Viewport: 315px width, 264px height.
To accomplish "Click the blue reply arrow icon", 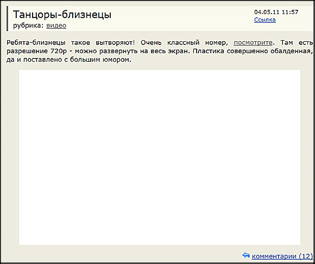I will point(246,255).
